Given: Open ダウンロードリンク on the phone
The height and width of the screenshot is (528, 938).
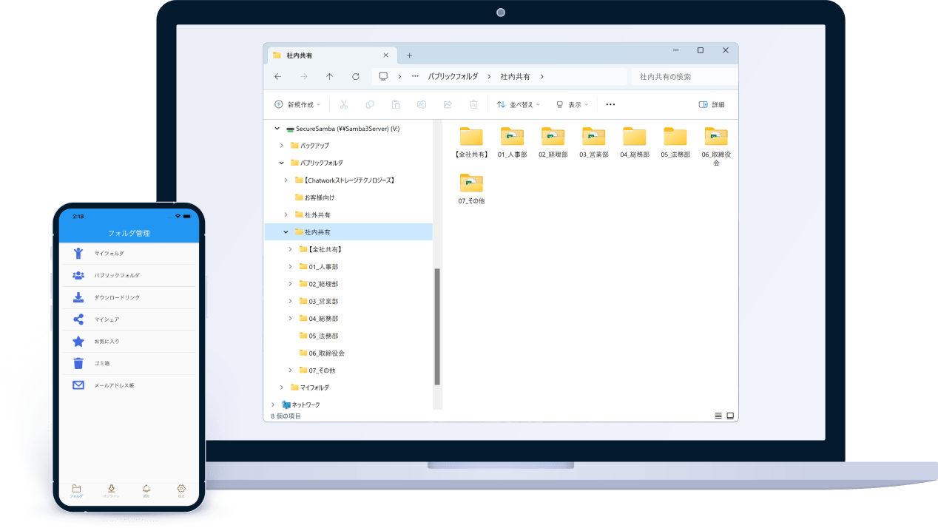Looking at the screenshot, I should point(129,297).
